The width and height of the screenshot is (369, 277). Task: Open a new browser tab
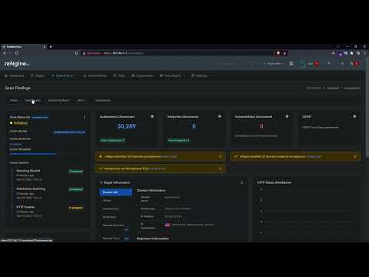click(51, 47)
